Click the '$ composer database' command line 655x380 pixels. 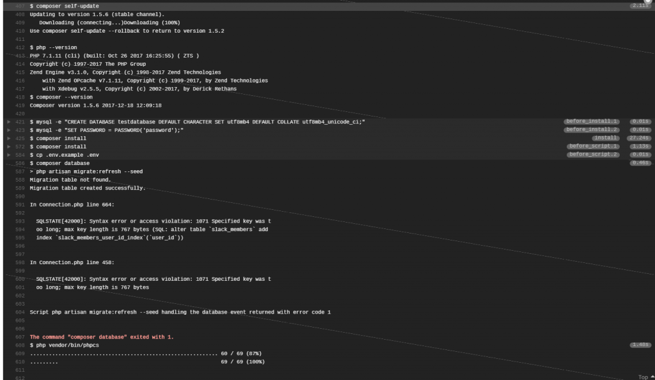59,163
